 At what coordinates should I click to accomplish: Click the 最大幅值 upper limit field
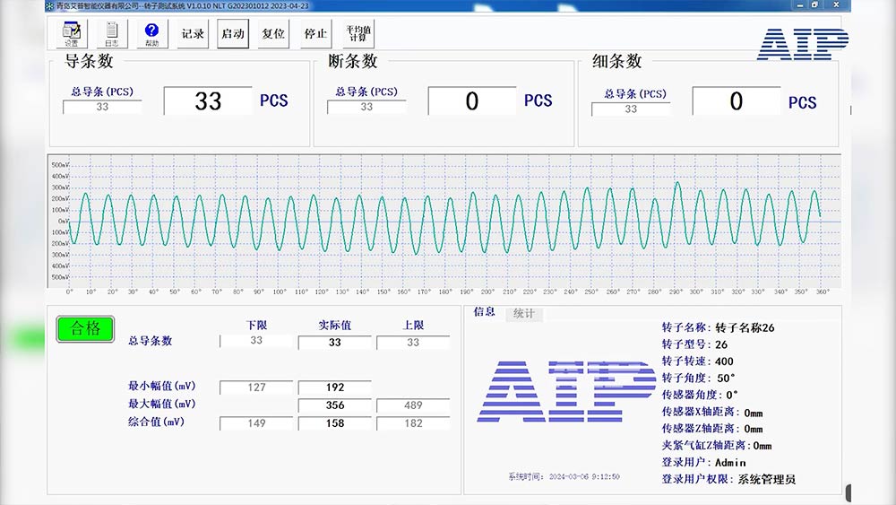click(x=412, y=405)
